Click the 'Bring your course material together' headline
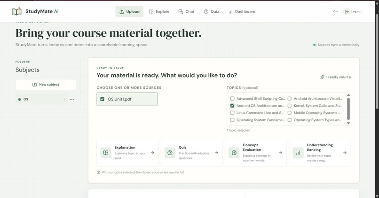Image resolution: width=379 pixels, height=198 pixels. point(108,33)
